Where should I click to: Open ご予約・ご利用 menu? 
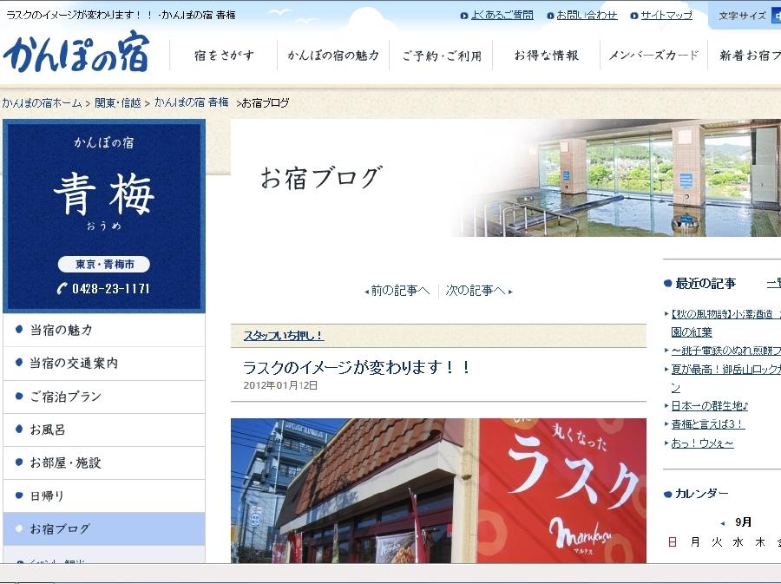(x=442, y=56)
